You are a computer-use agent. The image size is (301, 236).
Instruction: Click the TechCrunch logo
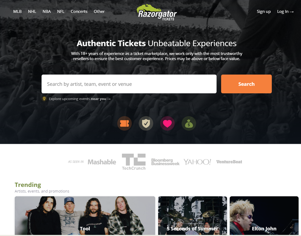tap(134, 162)
